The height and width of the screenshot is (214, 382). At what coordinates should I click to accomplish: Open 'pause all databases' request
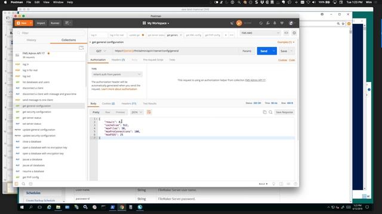(33, 165)
